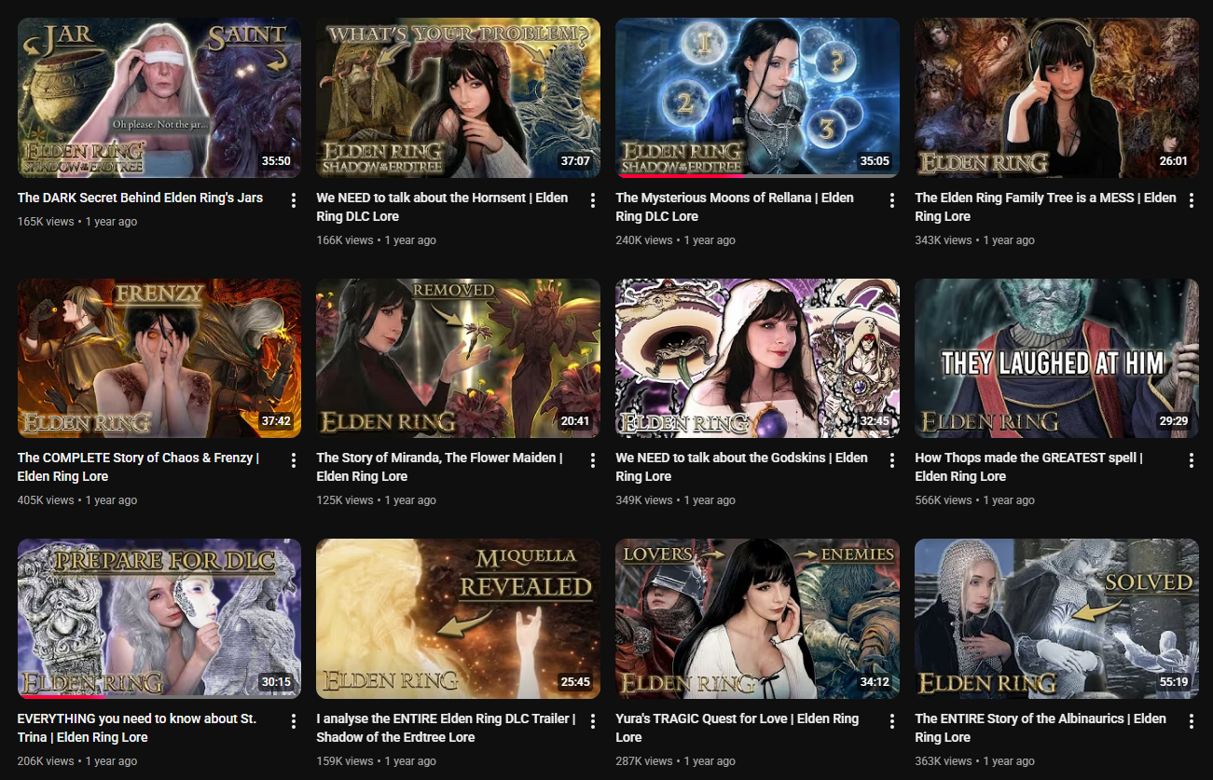
Task: Open the Godskins video thumbnail
Action: (758, 358)
